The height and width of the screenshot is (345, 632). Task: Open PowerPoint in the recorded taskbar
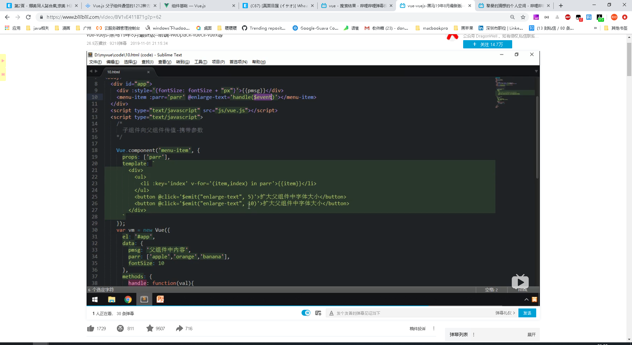[x=160, y=299]
